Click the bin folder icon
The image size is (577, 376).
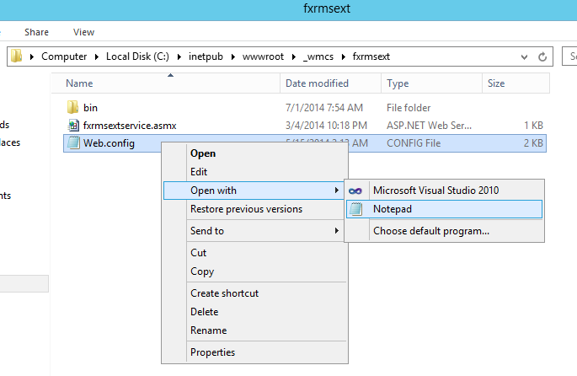[x=72, y=108]
